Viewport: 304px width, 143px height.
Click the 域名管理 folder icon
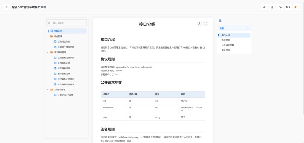pos(51,36)
